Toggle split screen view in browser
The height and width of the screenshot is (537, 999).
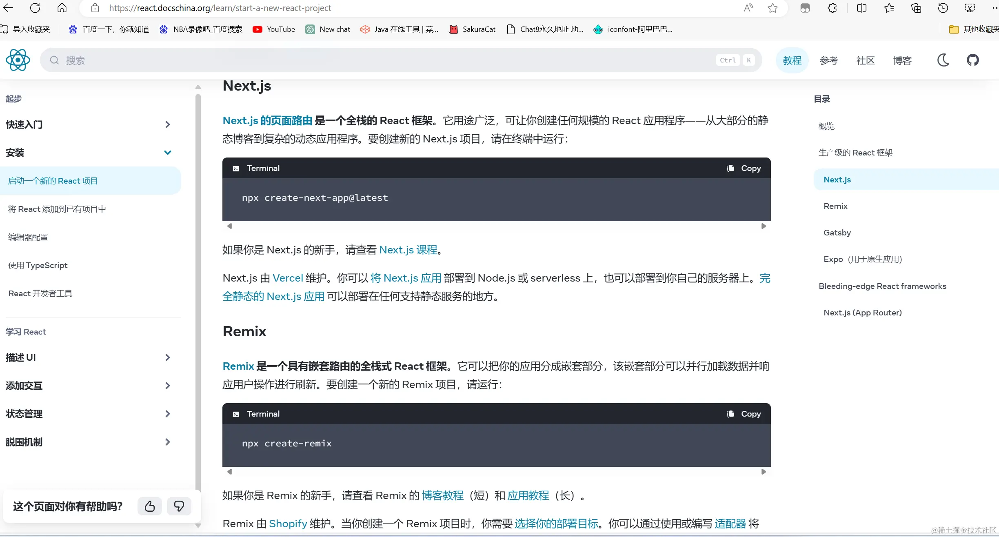pos(861,8)
